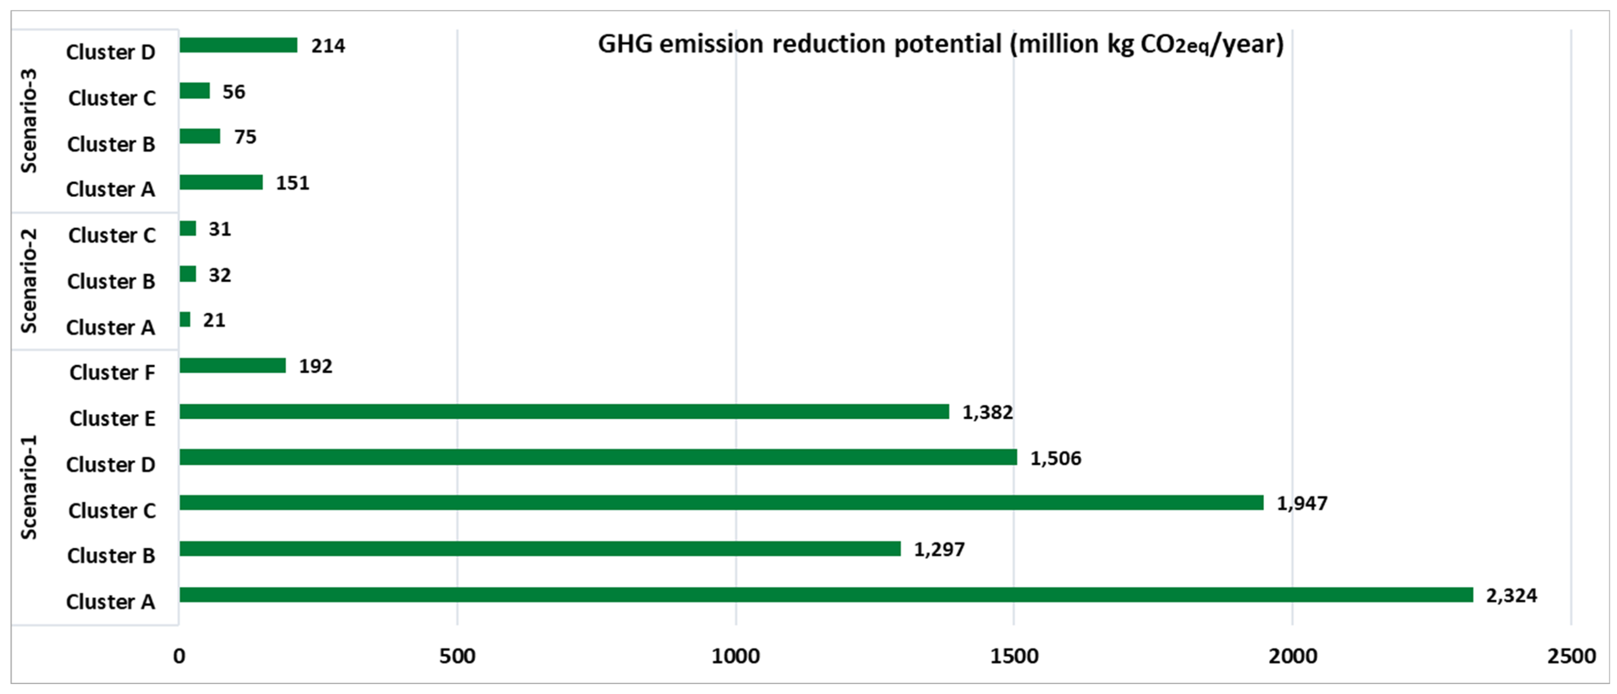Click the Scenario-1 Cluster A bar
The height and width of the screenshot is (694, 1617).
pos(826,595)
